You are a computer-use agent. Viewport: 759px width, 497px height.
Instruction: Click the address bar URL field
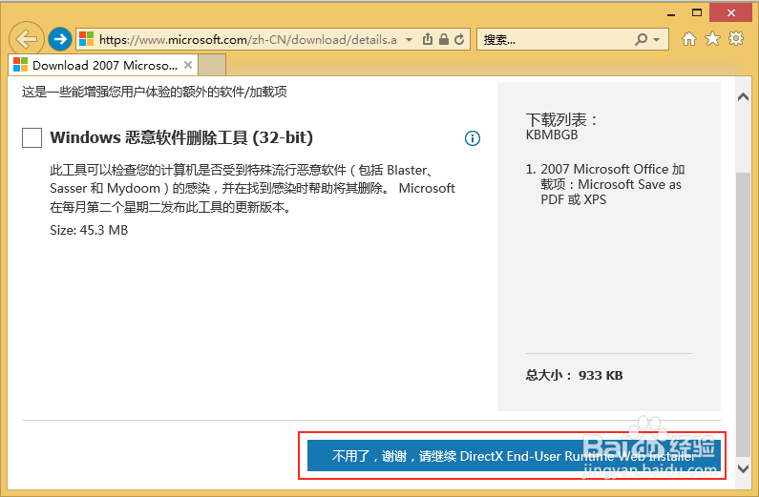point(248,40)
